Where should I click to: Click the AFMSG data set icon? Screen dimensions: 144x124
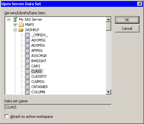pos(27,51)
